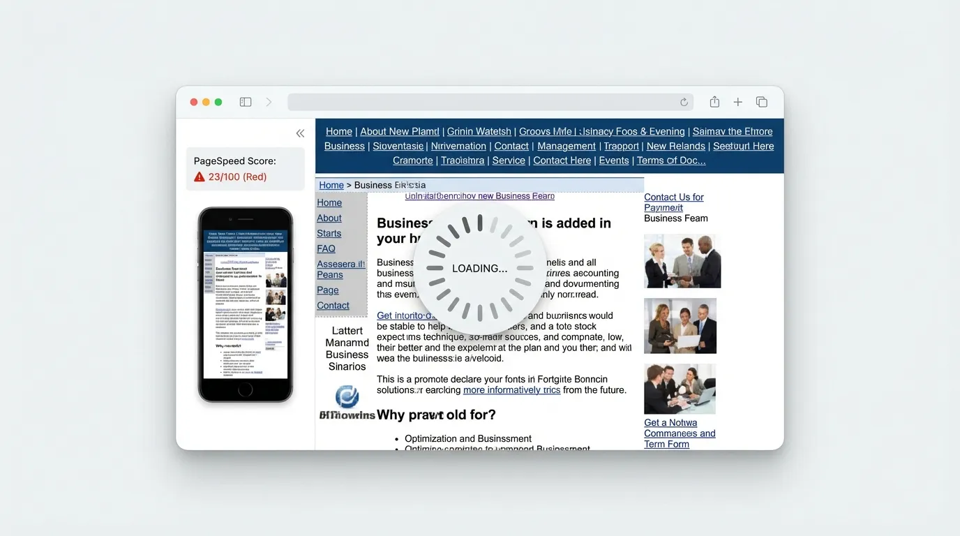The image size is (960, 536).
Task: Click the red warning triangle beside the PageSpeed score
Action: (x=197, y=177)
